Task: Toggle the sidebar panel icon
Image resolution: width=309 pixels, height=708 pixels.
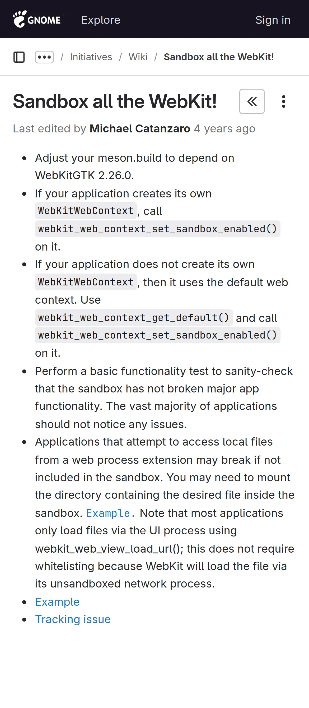Action: pyautogui.click(x=19, y=57)
